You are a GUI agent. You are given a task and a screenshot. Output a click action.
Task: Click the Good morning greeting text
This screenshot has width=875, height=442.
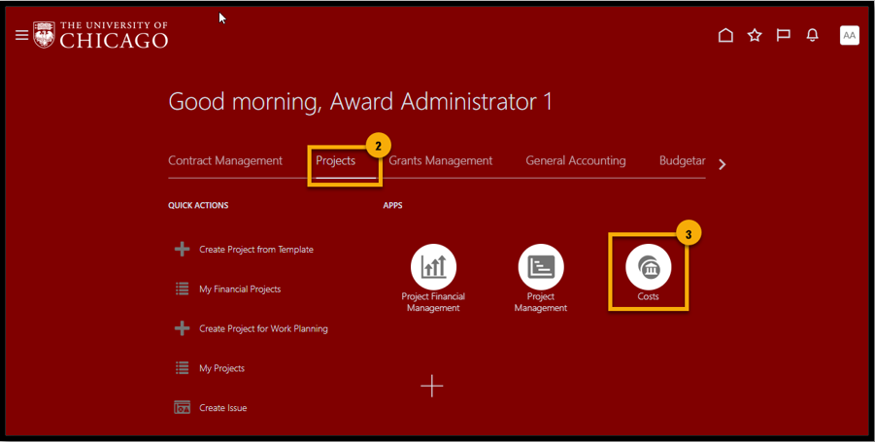pos(360,102)
